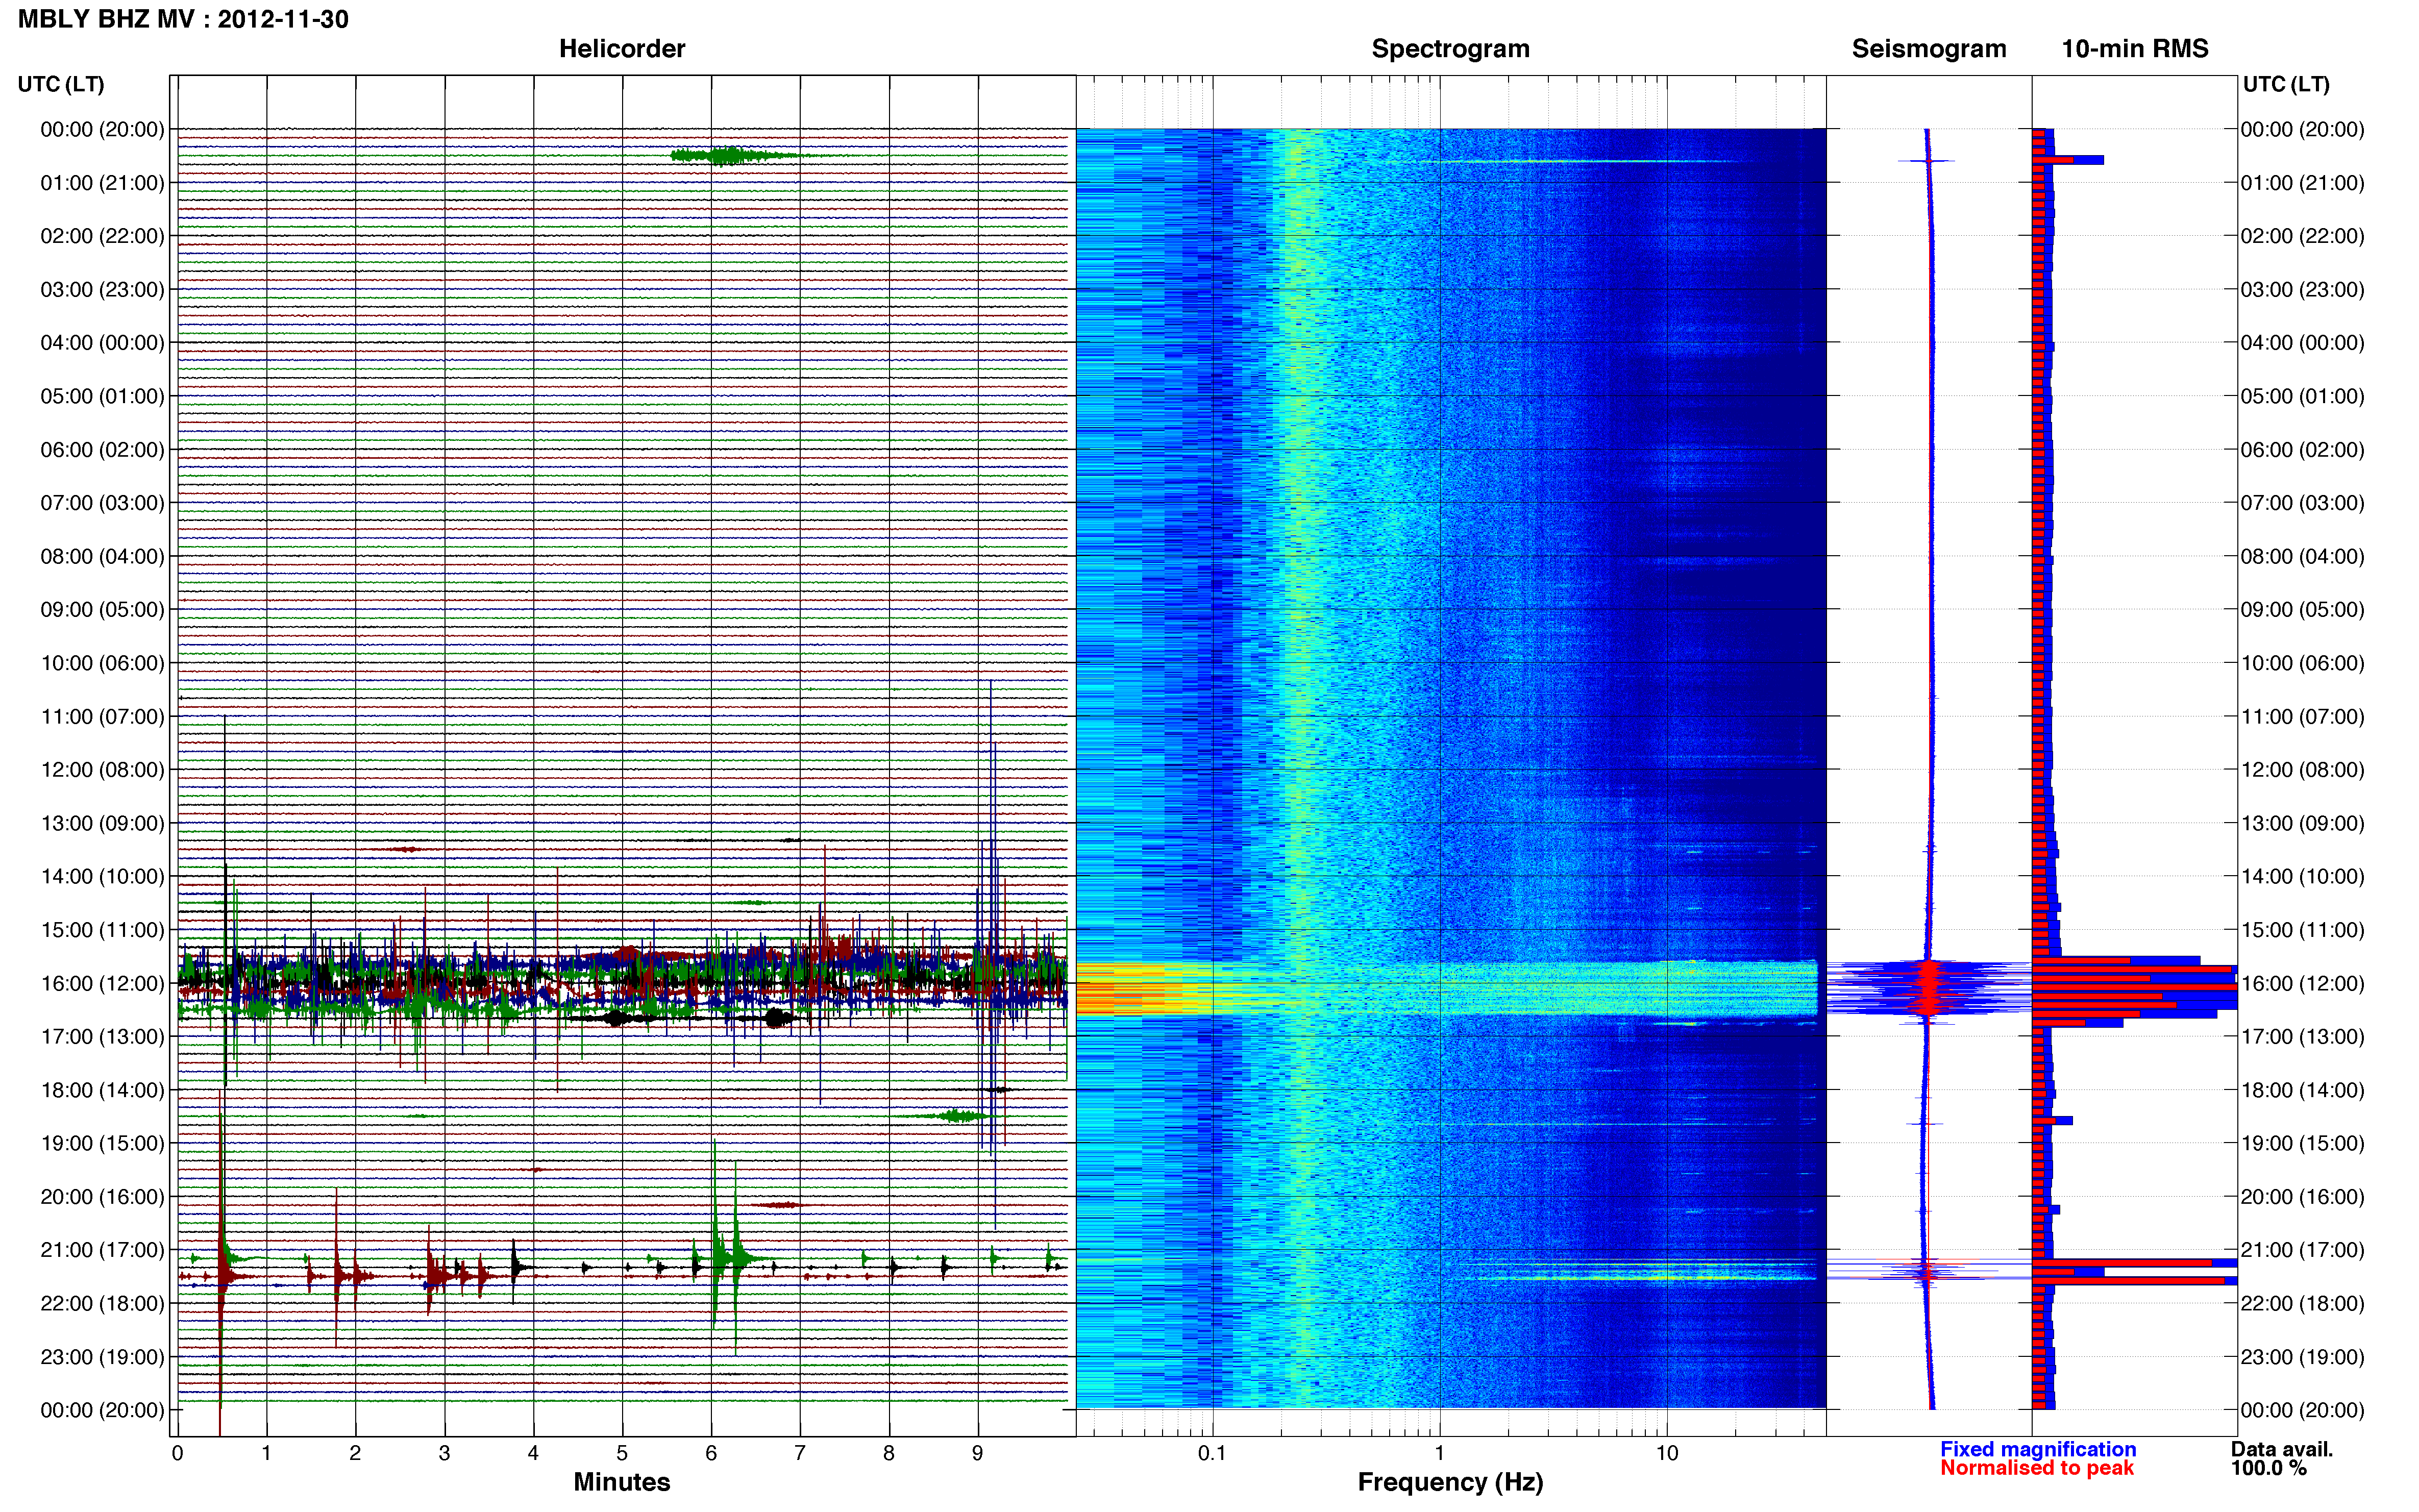Screen dimensions: 2419x1512
Task: Select 10:00 (06:00) on the Helicorder time axis
Action: [102, 663]
